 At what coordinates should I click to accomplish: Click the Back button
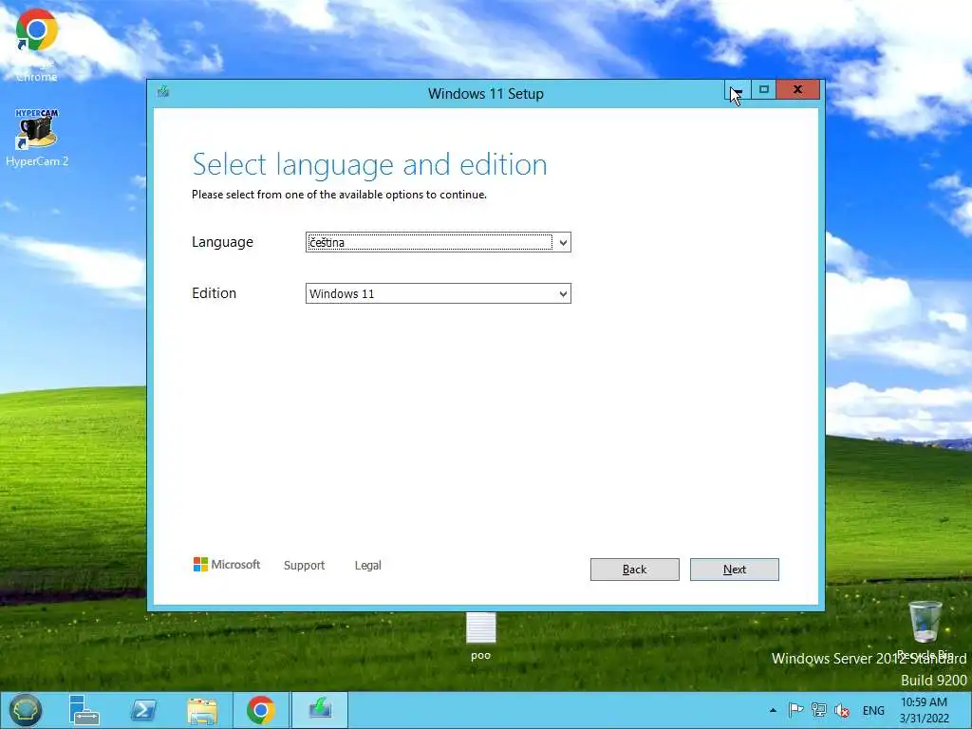coord(635,570)
